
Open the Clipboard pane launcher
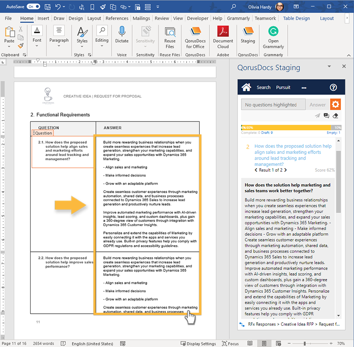coord(24,55)
